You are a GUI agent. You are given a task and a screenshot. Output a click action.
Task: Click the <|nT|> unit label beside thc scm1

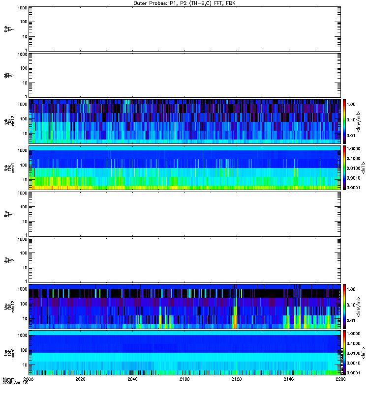tap(363, 353)
